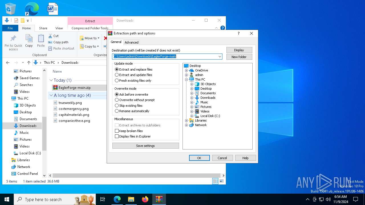This screenshot has height=205, width=365.
Task: Click the Explorer horizontal scrollbar
Action: [x=136, y=176]
